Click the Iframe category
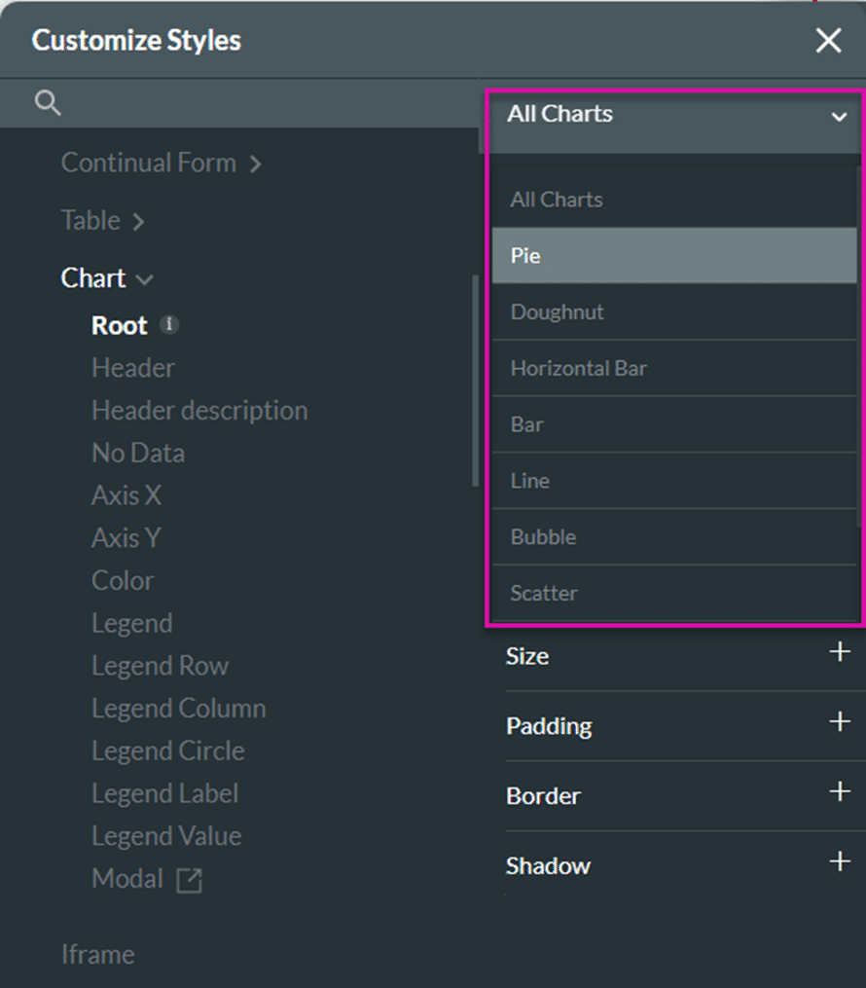This screenshot has height=988, width=866. (97, 955)
